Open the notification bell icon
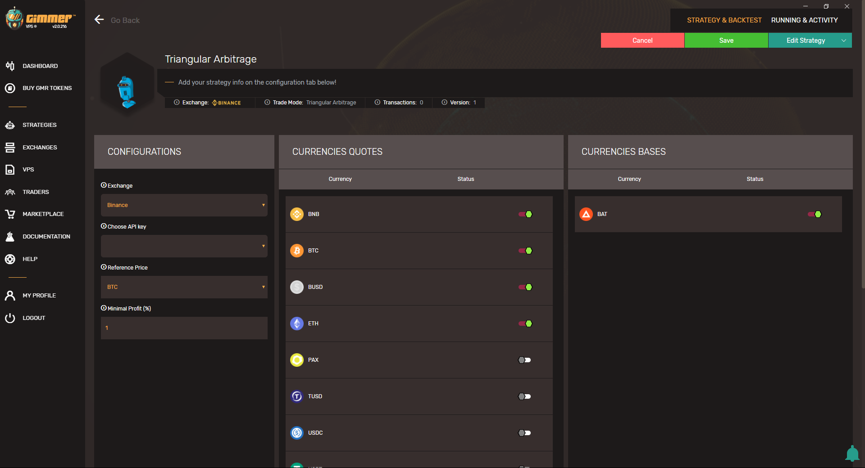 (x=852, y=454)
